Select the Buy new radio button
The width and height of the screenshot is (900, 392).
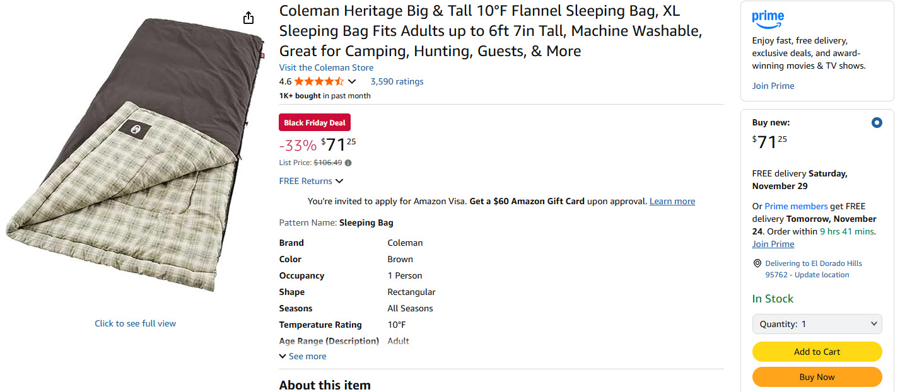click(876, 123)
